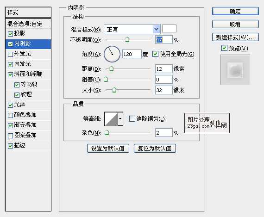This screenshot has width=264, height=217.
Task: Click the 杂色 noise slider handle
Action: pyautogui.click(x=107, y=133)
